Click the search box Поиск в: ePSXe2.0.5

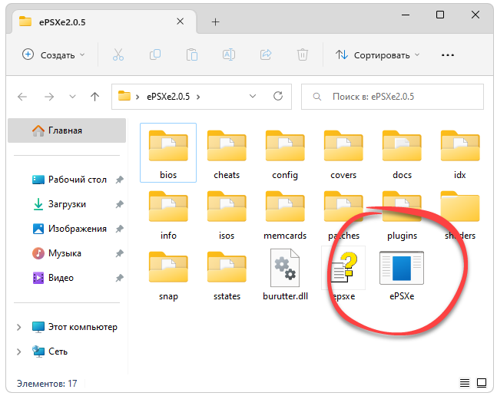click(x=392, y=97)
